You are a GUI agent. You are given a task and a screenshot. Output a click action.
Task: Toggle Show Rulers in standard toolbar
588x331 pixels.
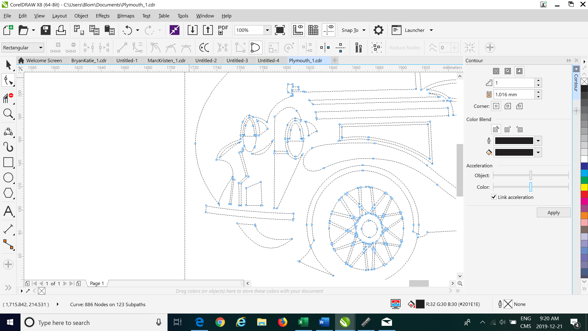click(x=298, y=30)
